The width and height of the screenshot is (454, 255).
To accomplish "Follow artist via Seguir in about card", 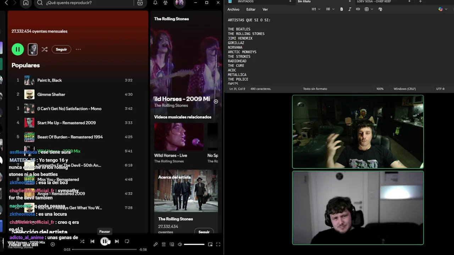I will [x=204, y=232].
